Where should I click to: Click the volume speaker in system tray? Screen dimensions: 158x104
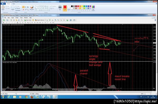click(x=148, y=97)
